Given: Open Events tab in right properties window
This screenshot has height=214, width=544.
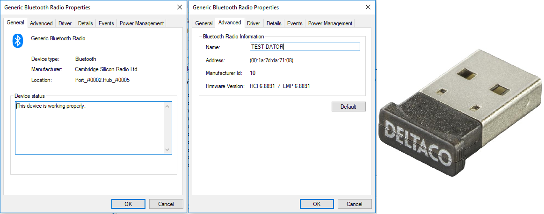Looking at the screenshot, I should click(x=295, y=23).
